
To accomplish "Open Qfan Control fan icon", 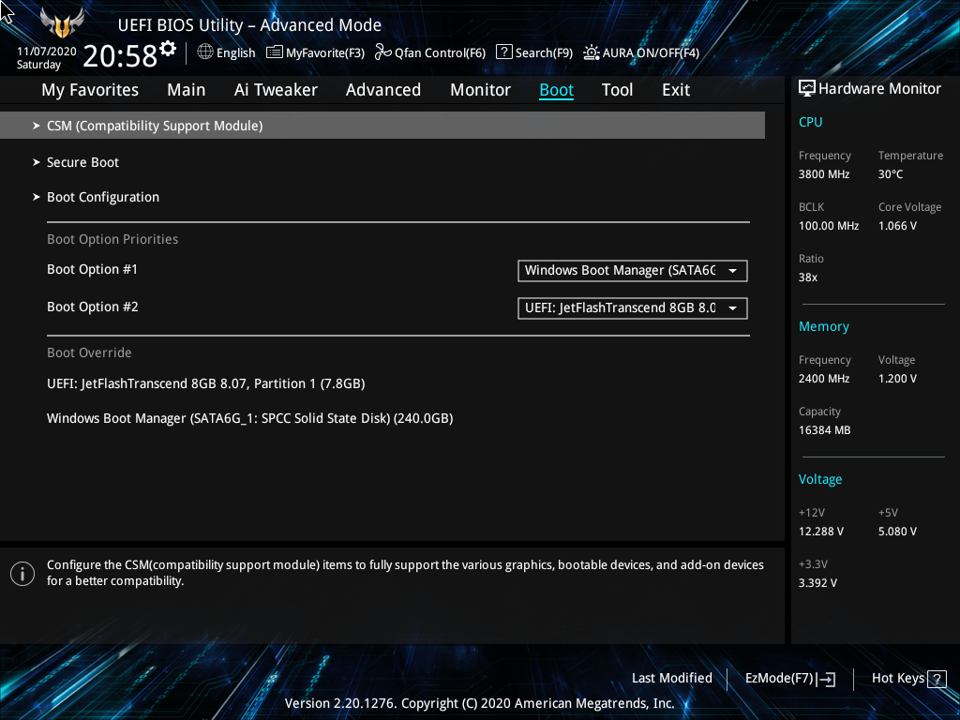I will [x=383, y=52].
